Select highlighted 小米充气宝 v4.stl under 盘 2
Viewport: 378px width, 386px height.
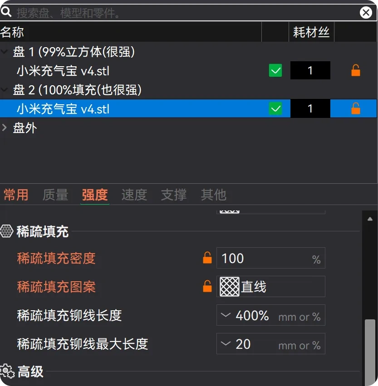coord(63,109)
